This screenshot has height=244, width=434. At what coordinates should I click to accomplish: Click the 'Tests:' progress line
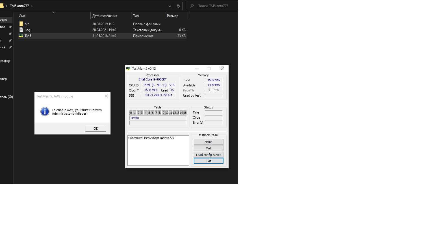(x=158, y=118)
